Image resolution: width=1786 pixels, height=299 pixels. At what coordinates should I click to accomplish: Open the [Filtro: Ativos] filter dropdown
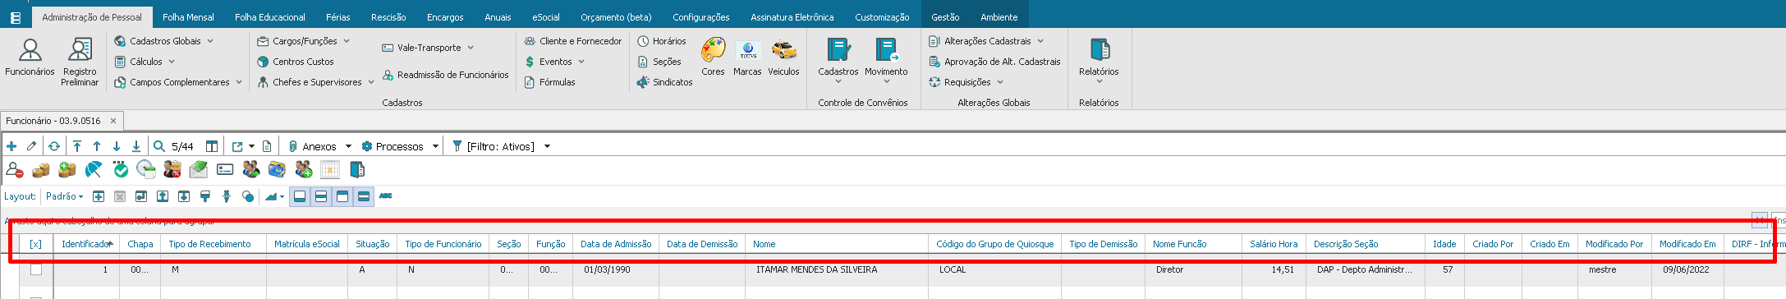tap(547, 146)
